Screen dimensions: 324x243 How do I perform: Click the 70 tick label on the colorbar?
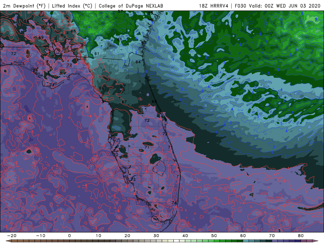272,236
